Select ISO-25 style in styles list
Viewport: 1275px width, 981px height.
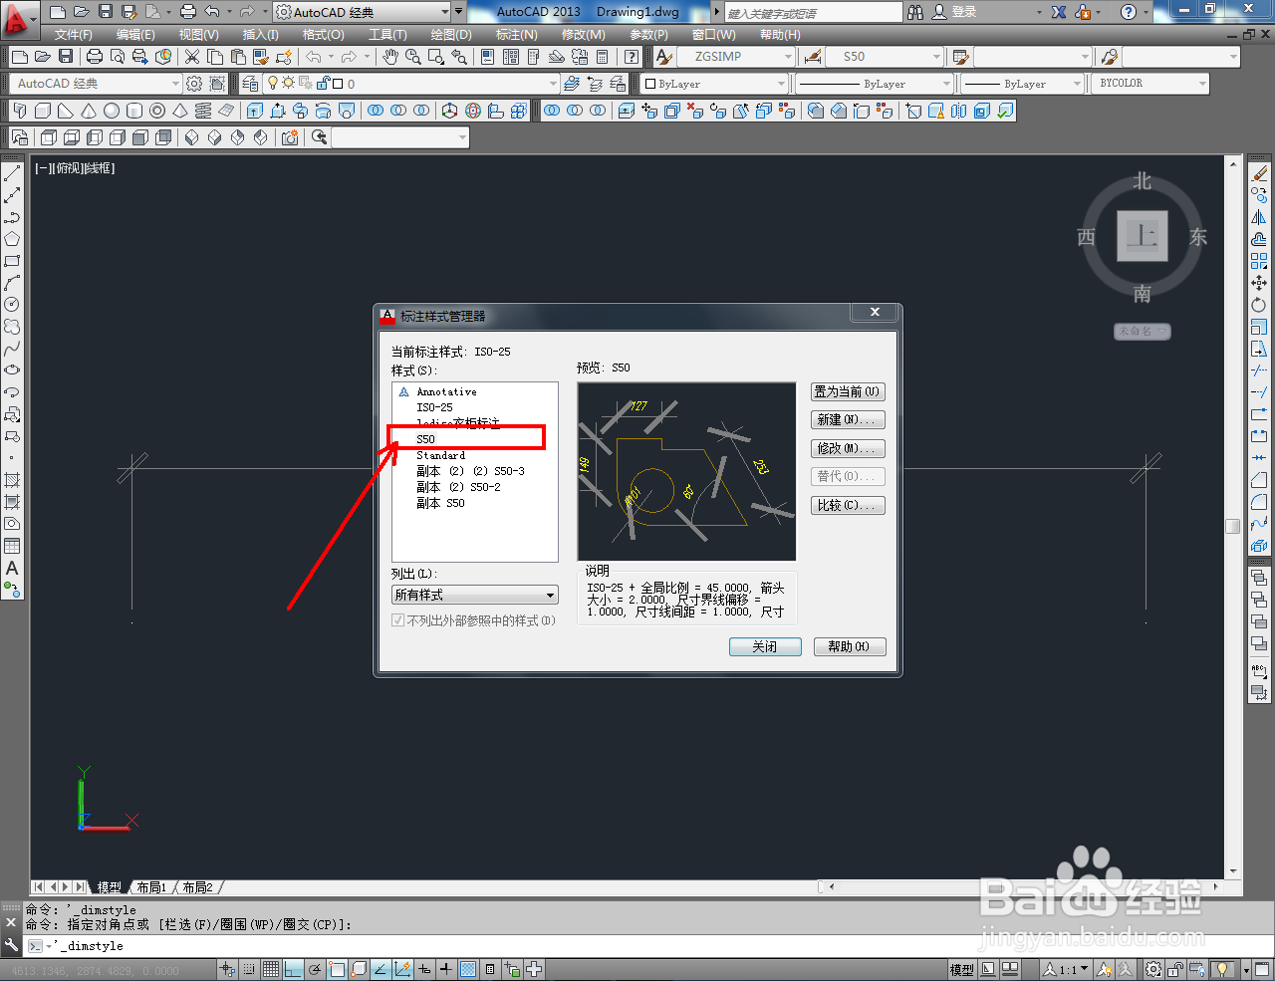pyautogui.click(x=434, y=408)
